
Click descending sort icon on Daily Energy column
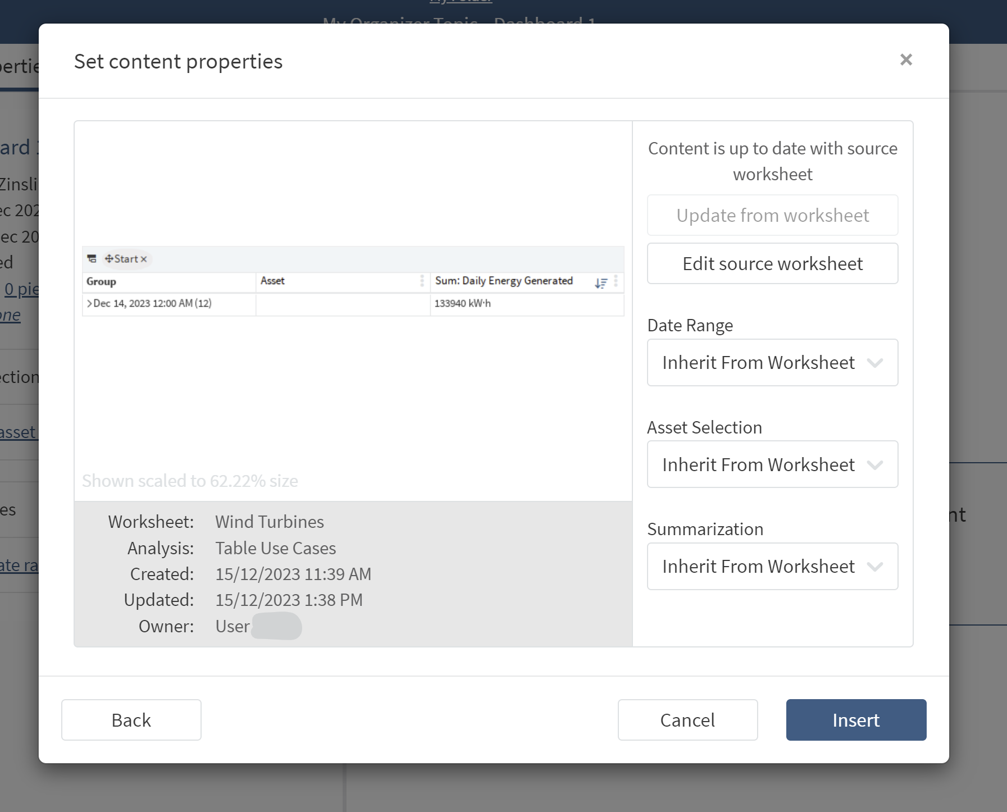(x=600, y=283)
